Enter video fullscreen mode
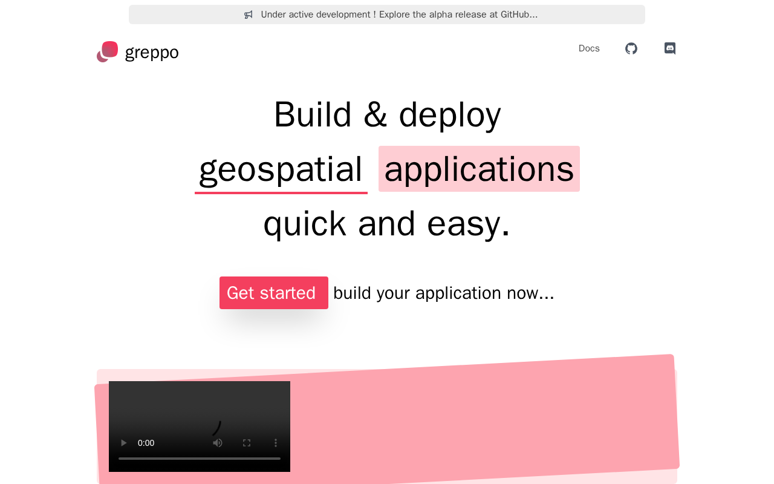 coord(247,443)
